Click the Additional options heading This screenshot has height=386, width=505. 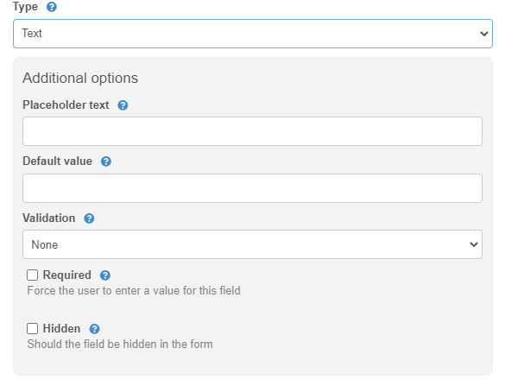[80, 78]
